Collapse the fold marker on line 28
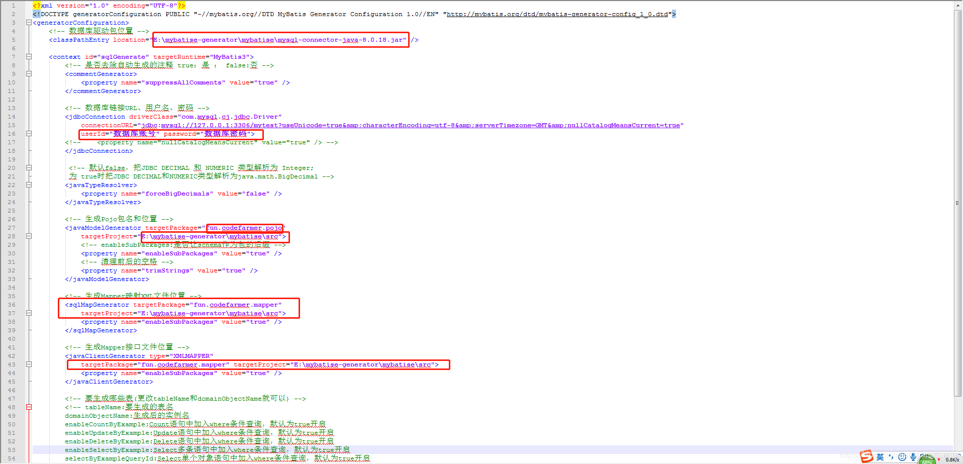 (29, 236)
